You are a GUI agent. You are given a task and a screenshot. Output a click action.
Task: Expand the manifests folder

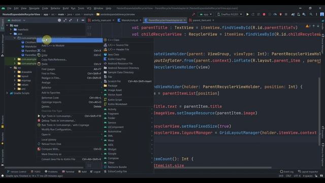(x=11, y=29)
